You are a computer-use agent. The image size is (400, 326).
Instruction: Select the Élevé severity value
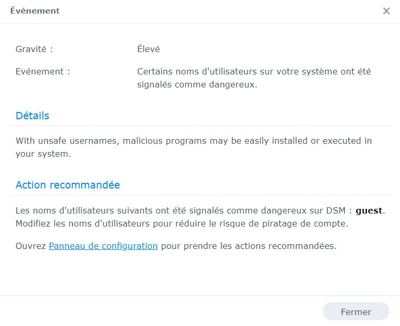(148, 49)
